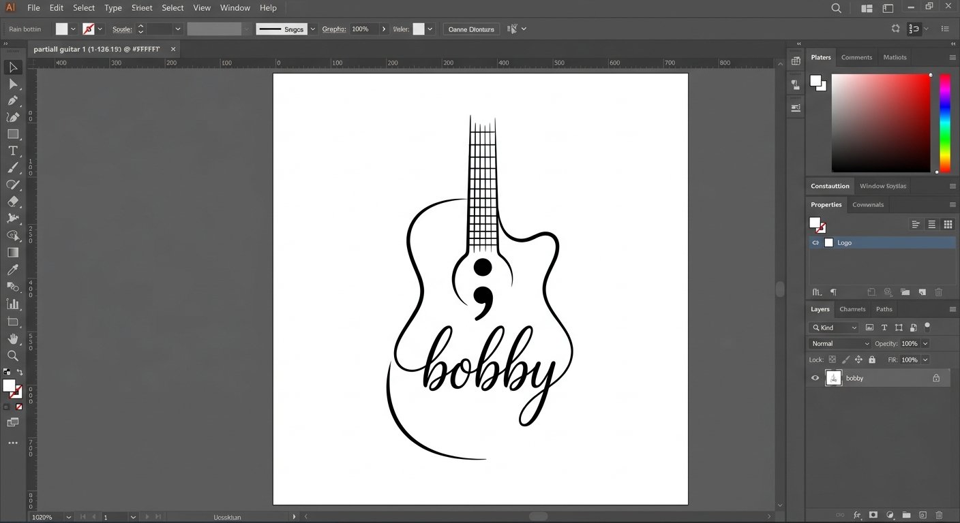The width and height of the screenshot is (960, 523).
Task: Open the Layers panel flyout menu
Action: (952, 309)
